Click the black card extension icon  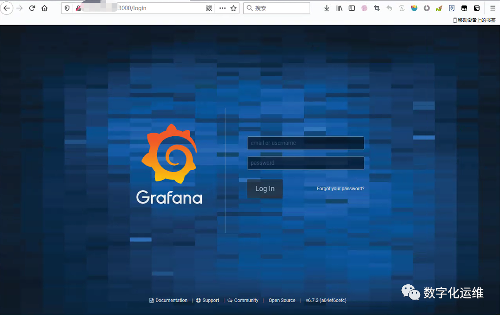[x=477, y=8]
